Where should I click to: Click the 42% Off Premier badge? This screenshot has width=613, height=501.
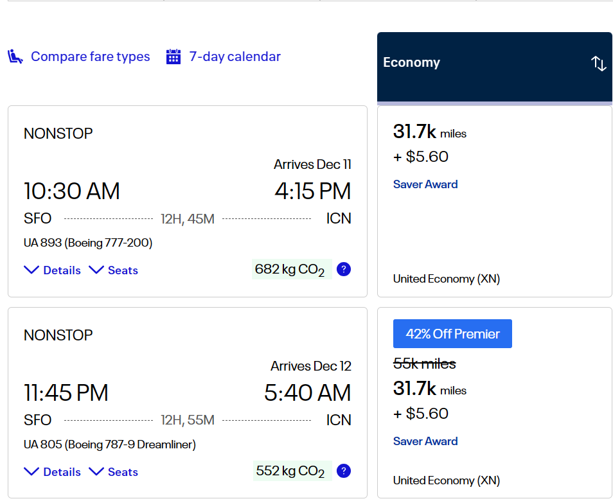coord(452,334)
